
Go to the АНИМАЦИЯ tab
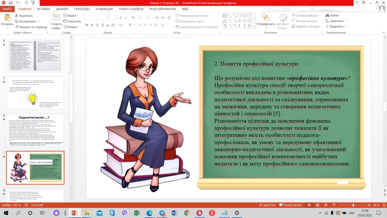104,9
